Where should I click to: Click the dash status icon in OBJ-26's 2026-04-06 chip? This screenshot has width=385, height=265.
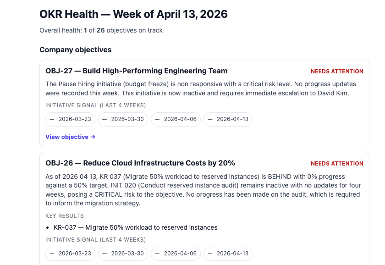coord(157,254)
